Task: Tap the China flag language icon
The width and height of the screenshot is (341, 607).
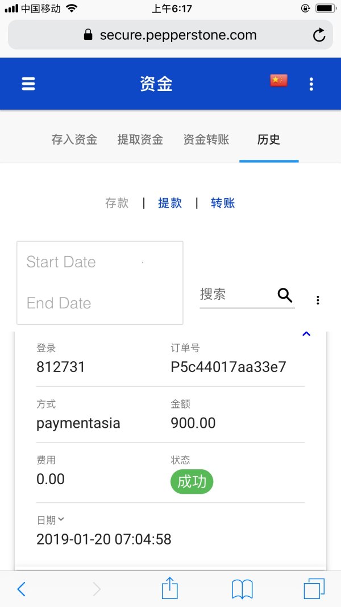Action: pos(278,81)
